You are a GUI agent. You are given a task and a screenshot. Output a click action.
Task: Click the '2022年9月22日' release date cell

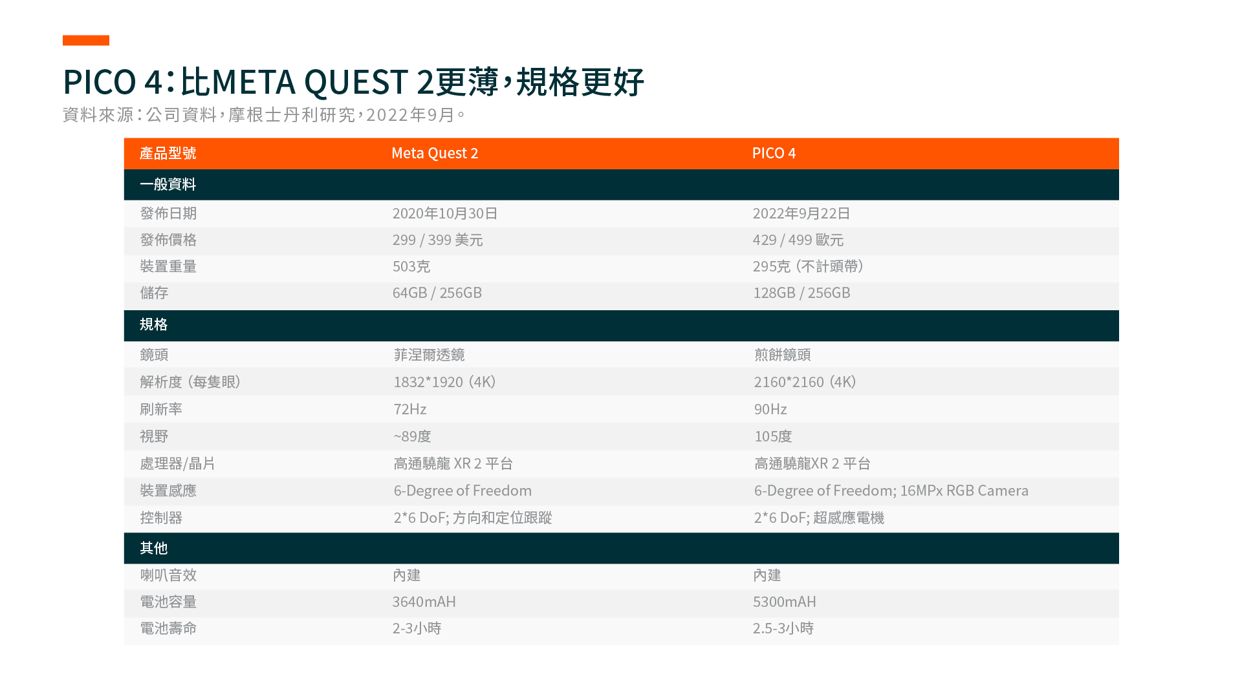click(801, 213)
